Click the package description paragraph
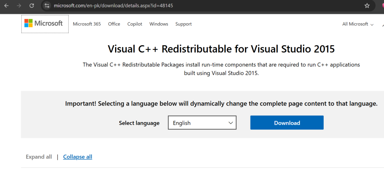384x176 pixels. click(221, 69)
